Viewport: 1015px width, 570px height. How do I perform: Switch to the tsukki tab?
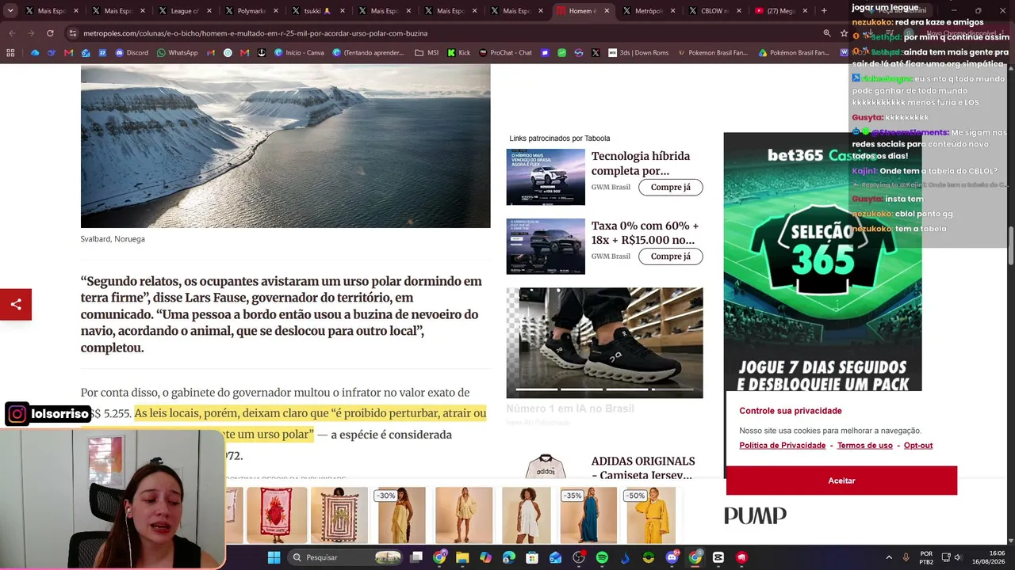317,11
